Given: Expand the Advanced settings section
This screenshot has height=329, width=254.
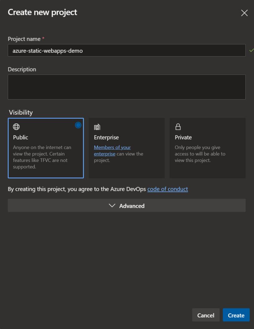Looking at the screenshot, I should [127, 205].
